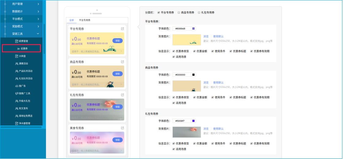Uncheck 适用场景 under 礼包专用券 settings
This screenshot has width=343, height=159.
click(x=173, y=149)
